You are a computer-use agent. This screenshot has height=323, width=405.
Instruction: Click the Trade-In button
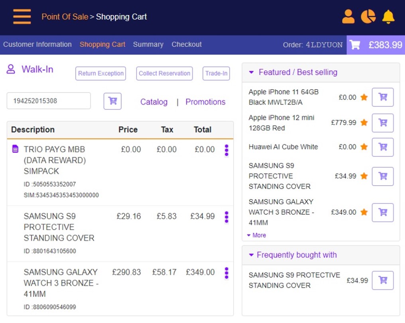click(216, 73)
